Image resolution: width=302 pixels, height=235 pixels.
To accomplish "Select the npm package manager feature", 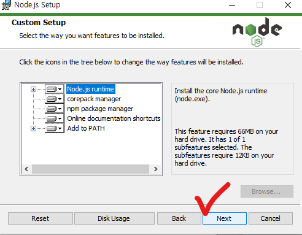I will [x=100, y=109].
